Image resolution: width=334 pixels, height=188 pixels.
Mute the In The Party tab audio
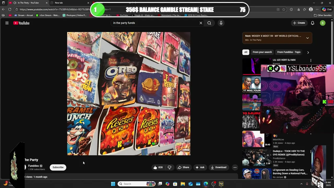[x=15, y=3]
